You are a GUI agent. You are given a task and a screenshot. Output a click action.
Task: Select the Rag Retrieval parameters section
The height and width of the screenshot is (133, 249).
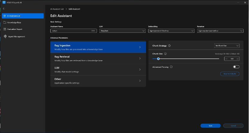click(x=98, y=58)
